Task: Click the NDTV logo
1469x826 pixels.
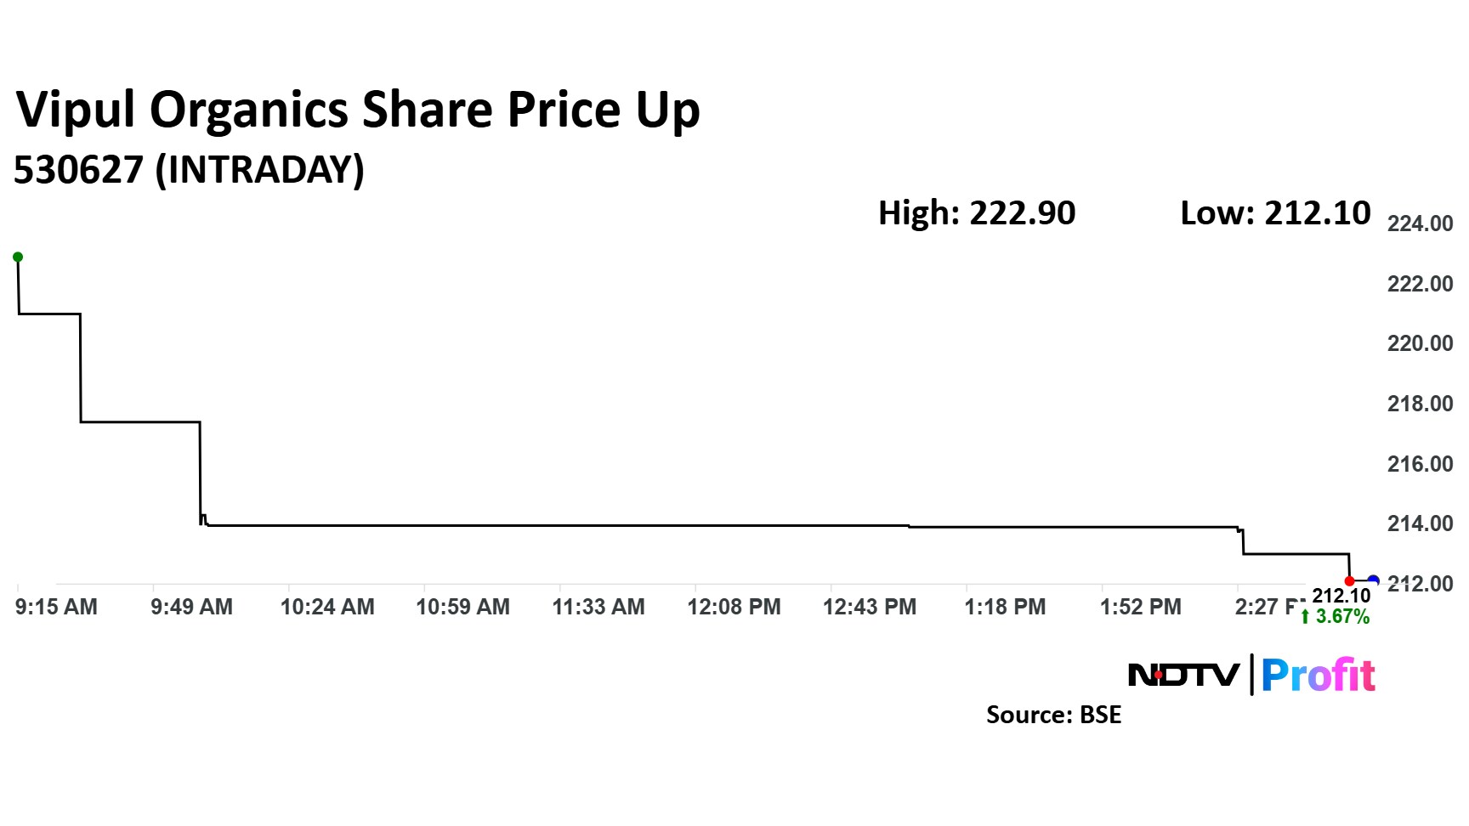Action: tap(1183, 676)
